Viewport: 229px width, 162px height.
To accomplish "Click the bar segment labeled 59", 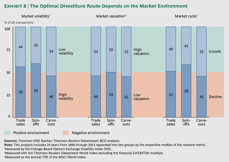I will [36, 90].
